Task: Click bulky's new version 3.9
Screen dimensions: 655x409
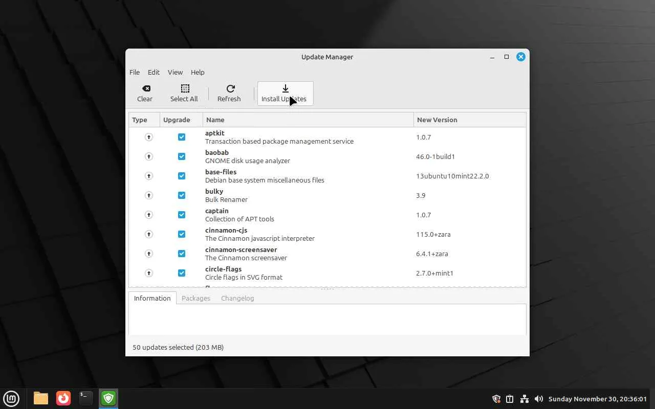Action: point(421,195)
